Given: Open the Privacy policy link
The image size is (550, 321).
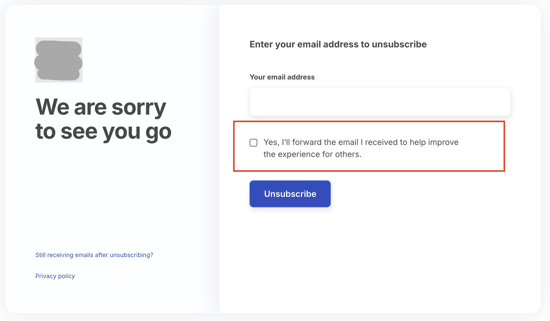Looking at the screenshot, I should pyautogui.click(x=55, y=276).
